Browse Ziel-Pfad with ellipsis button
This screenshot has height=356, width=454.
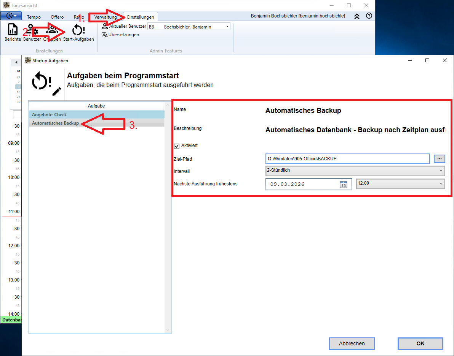point(439,159)
